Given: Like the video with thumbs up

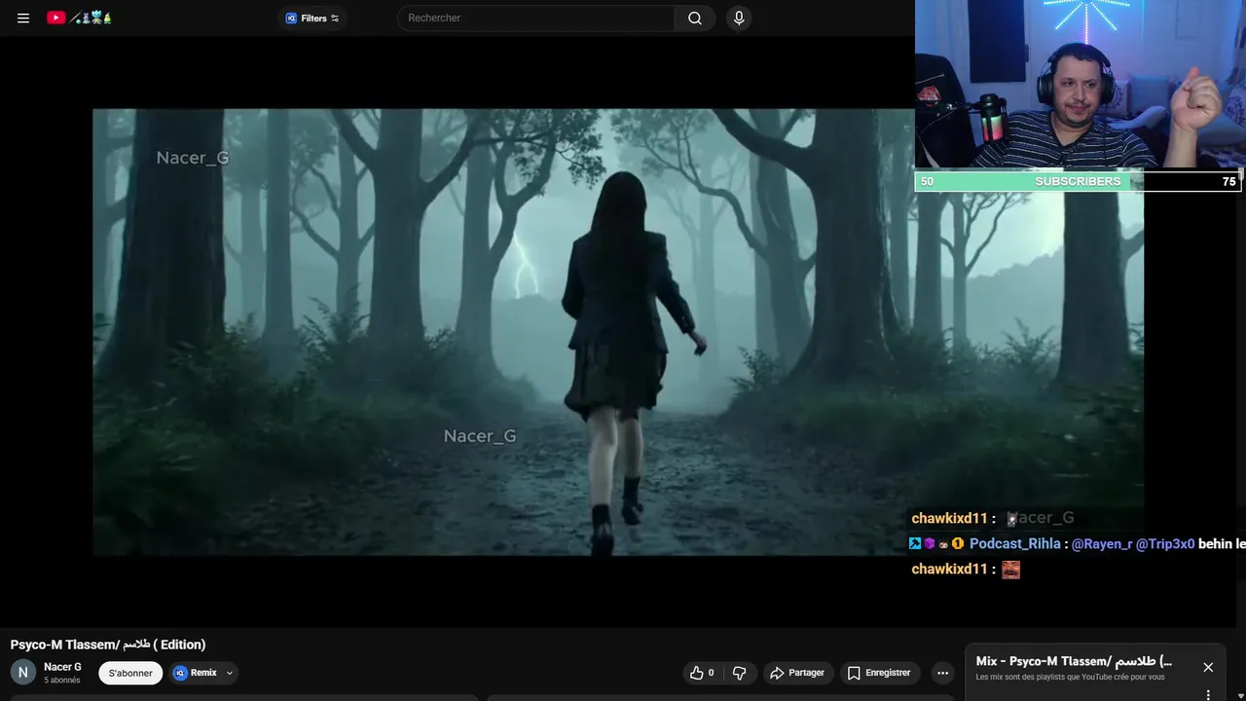Looking at the screenshot, I should (x=702, y=673).
